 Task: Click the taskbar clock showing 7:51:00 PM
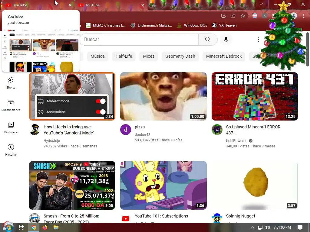(x=282, y=227)
